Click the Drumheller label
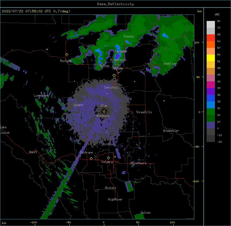The width and height of the screenshot is (231, 226). tap(171, 131)
